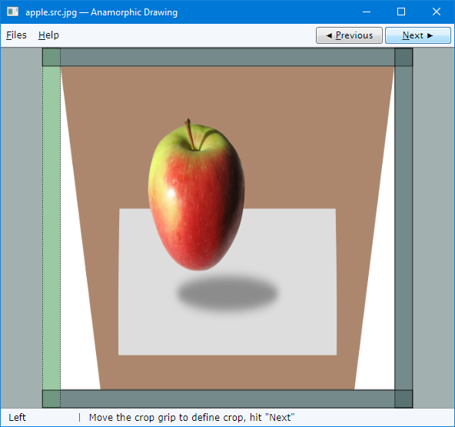Image resolution: width=455 pixels, height=427 pixels.
Task: Click the top-right crop corner handle
Action: coord(404,57)
